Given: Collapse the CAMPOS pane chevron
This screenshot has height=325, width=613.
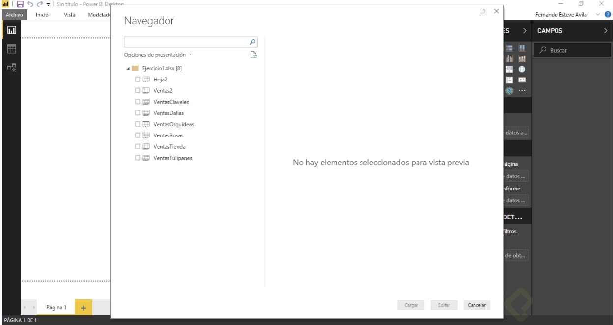Looking at the screenshot, I should pos(605,30).
